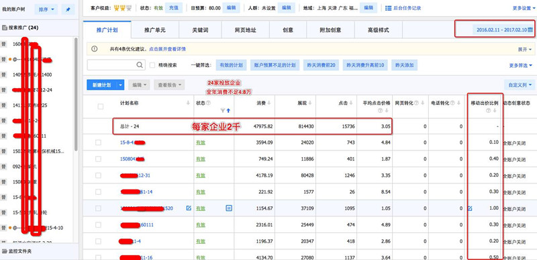Image resolution: width=537 pixels, height=260 pixels.
Task: Click the 新建计划 button
Action: click(102, 85)
